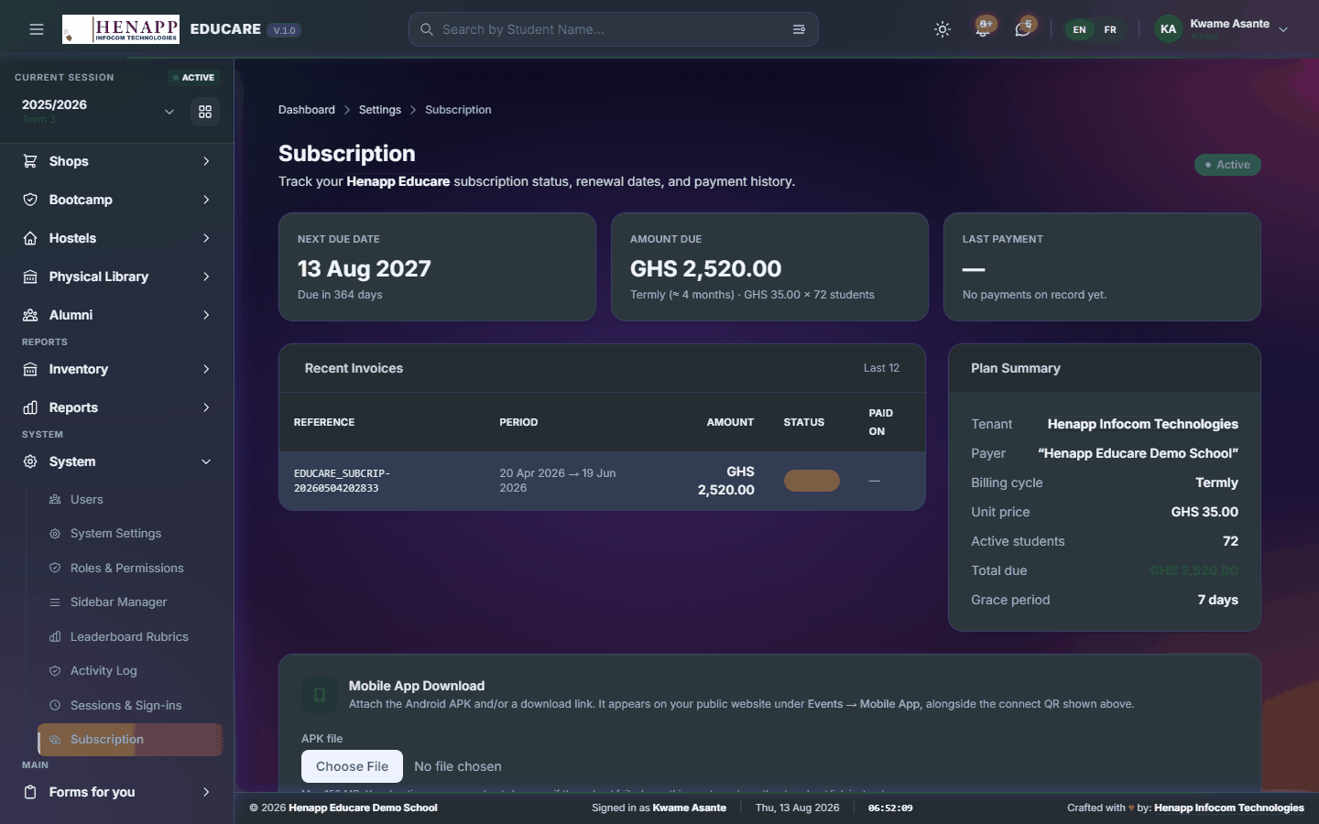
Task: Select the Subscription sidebar item
Action: tap(129, 740)
